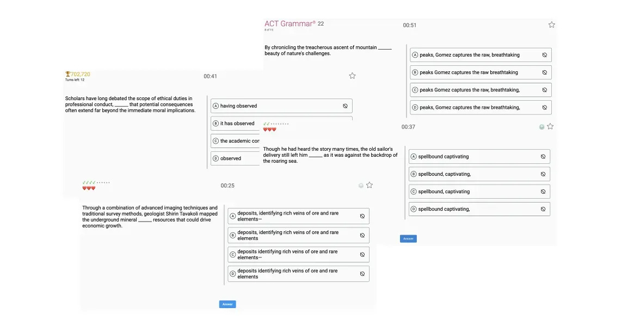Select radio B 'peaks Gomez captures the raw breathtaking'
Screen dimensions: 640x319
(415, 72)
